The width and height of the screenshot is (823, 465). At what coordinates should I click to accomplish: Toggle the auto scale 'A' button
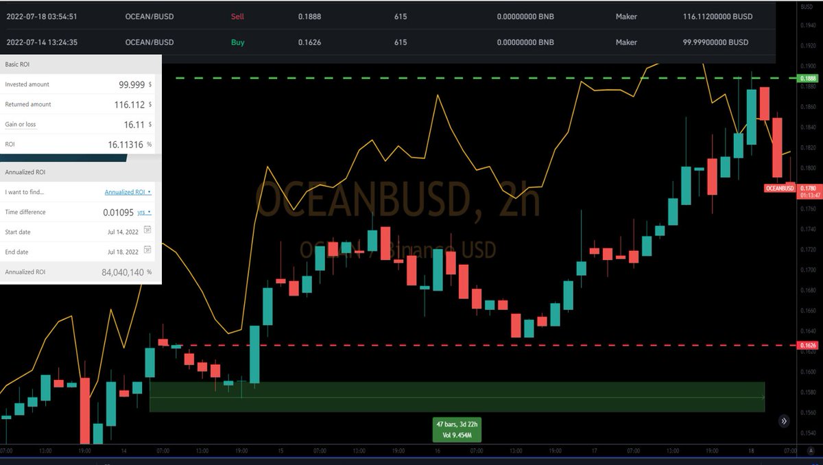click(x=810, y=450)
